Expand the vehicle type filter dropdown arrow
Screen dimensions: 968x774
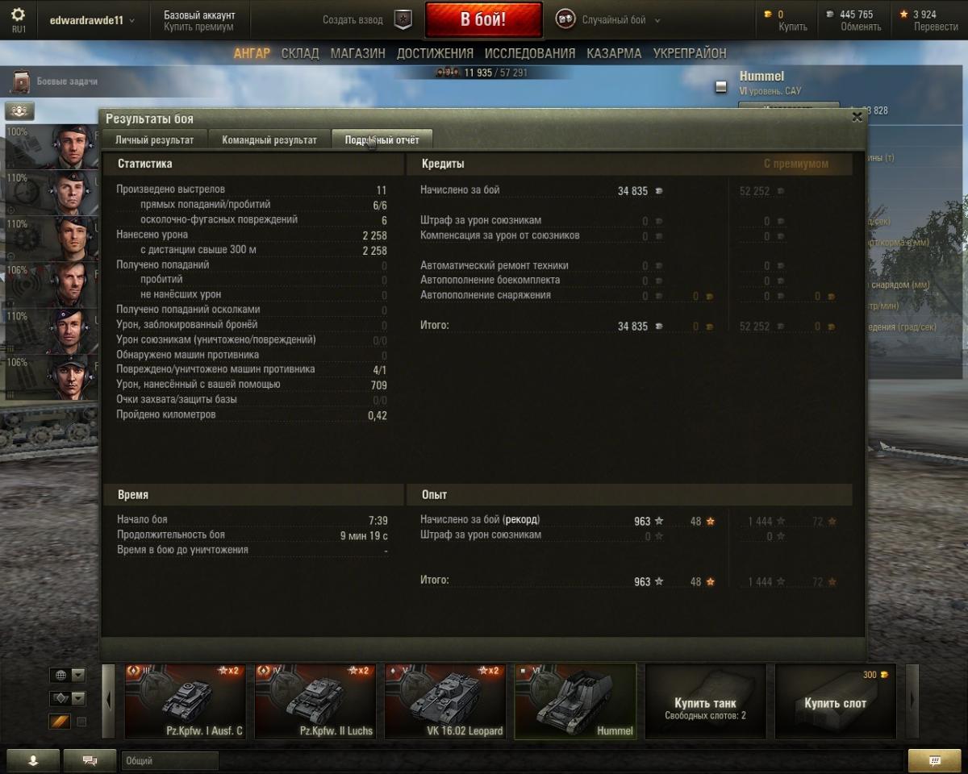78,698
